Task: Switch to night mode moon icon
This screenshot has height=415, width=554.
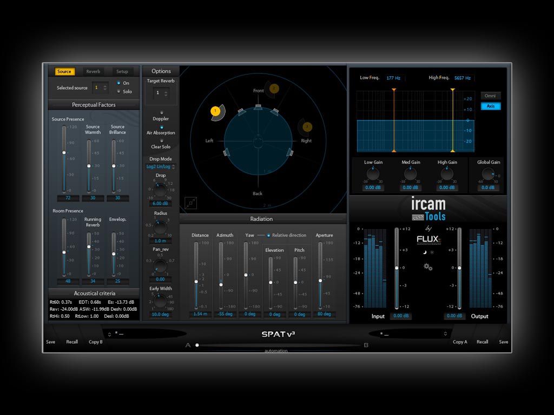Action: click(x=425, y=252)
